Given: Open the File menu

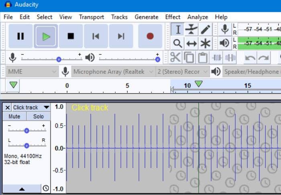Looking at the screenshot, I should click(8, 17).
